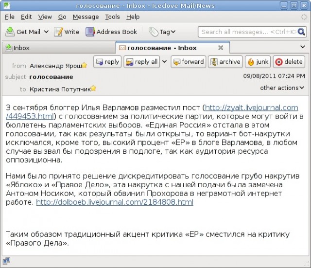311x268 pixels.
Task: Click the Get Mail toolbar button
Action: pos(23,32)
